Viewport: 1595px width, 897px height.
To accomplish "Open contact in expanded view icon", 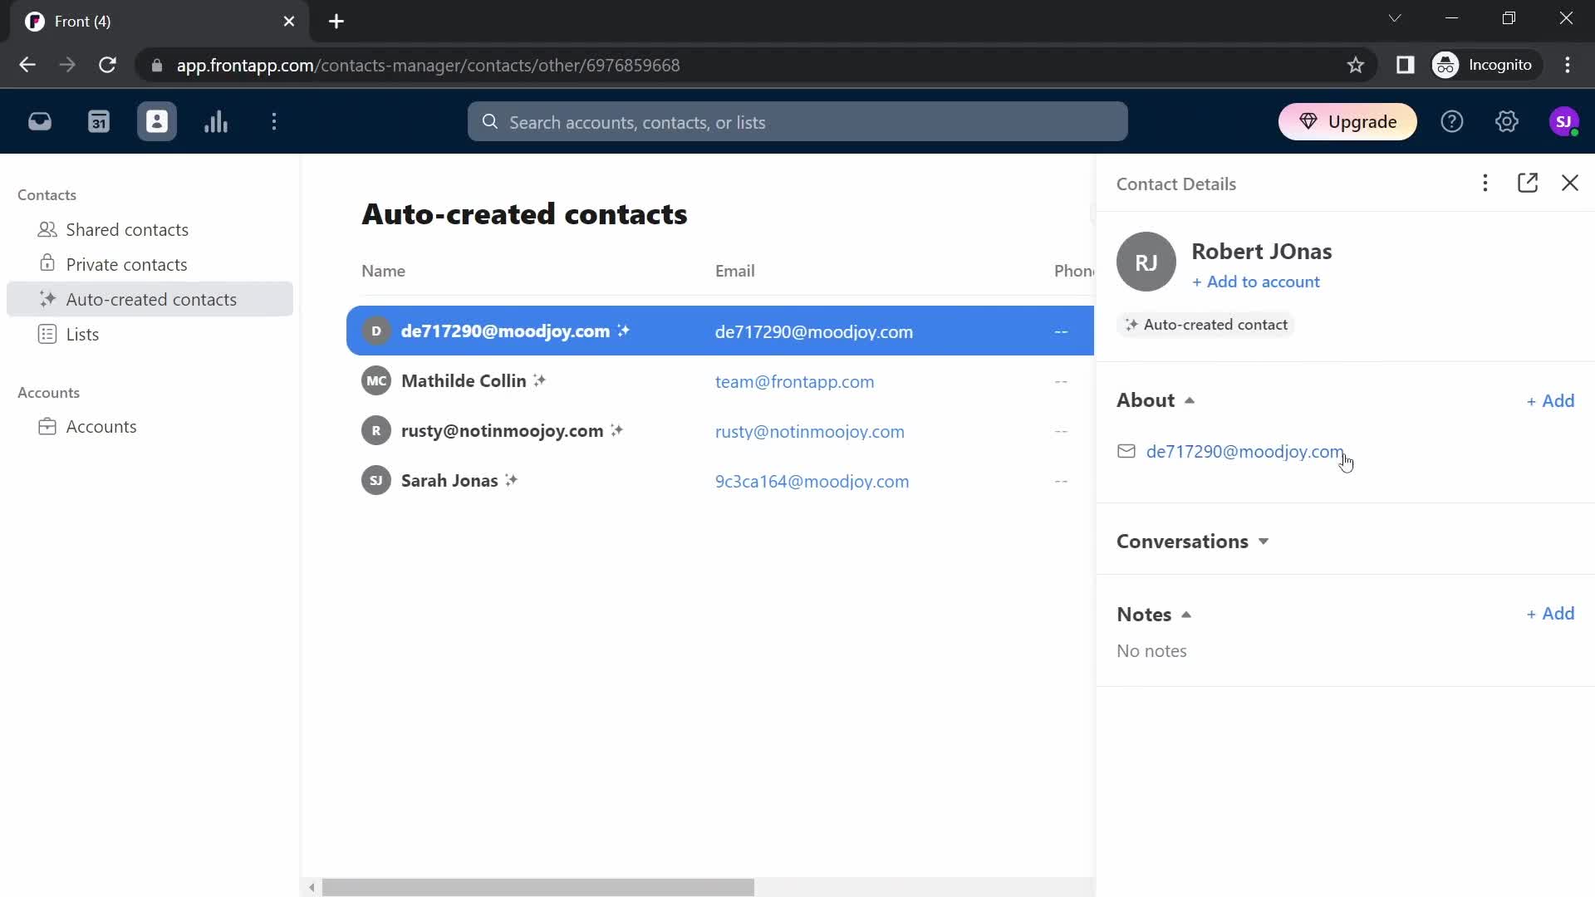I will [1528, 183].
